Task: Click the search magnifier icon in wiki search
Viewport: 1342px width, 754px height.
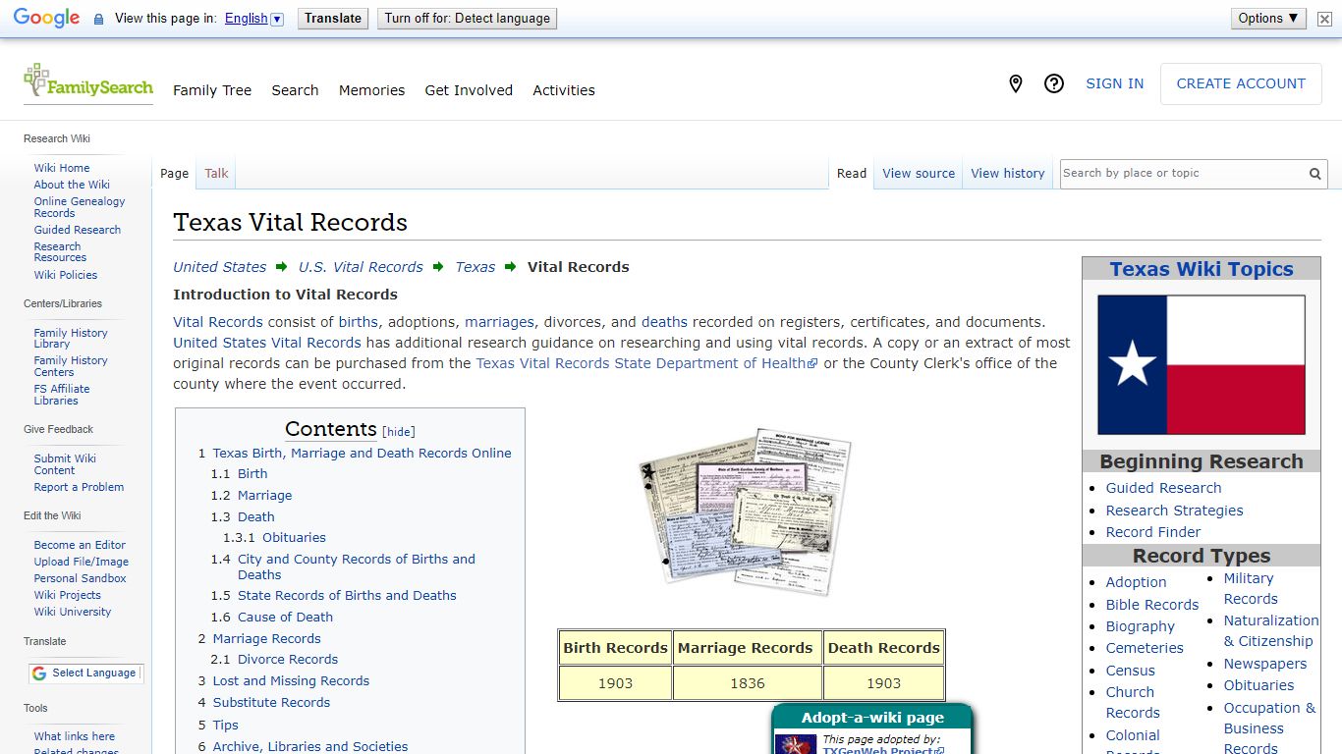Action: [x=1314, y=174]
